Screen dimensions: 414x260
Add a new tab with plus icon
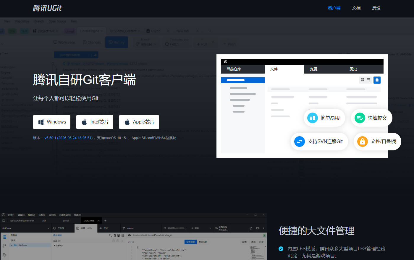(105, 220)
